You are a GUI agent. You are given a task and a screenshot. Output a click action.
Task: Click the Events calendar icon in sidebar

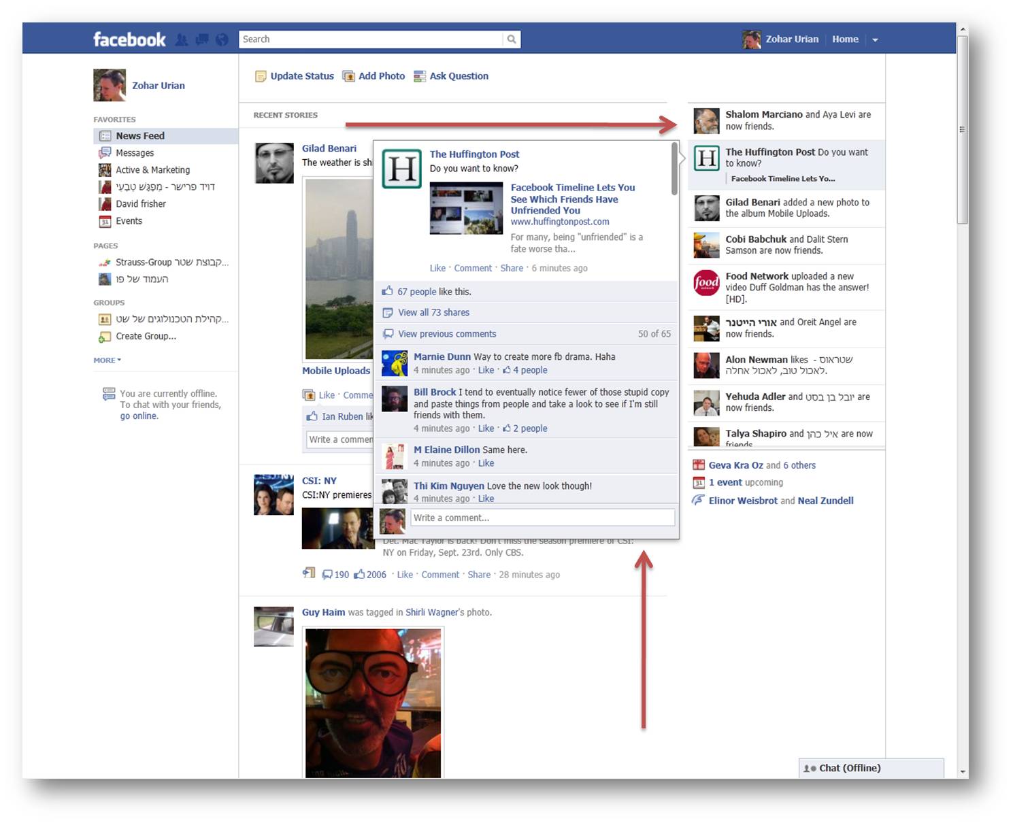[105, 221]
